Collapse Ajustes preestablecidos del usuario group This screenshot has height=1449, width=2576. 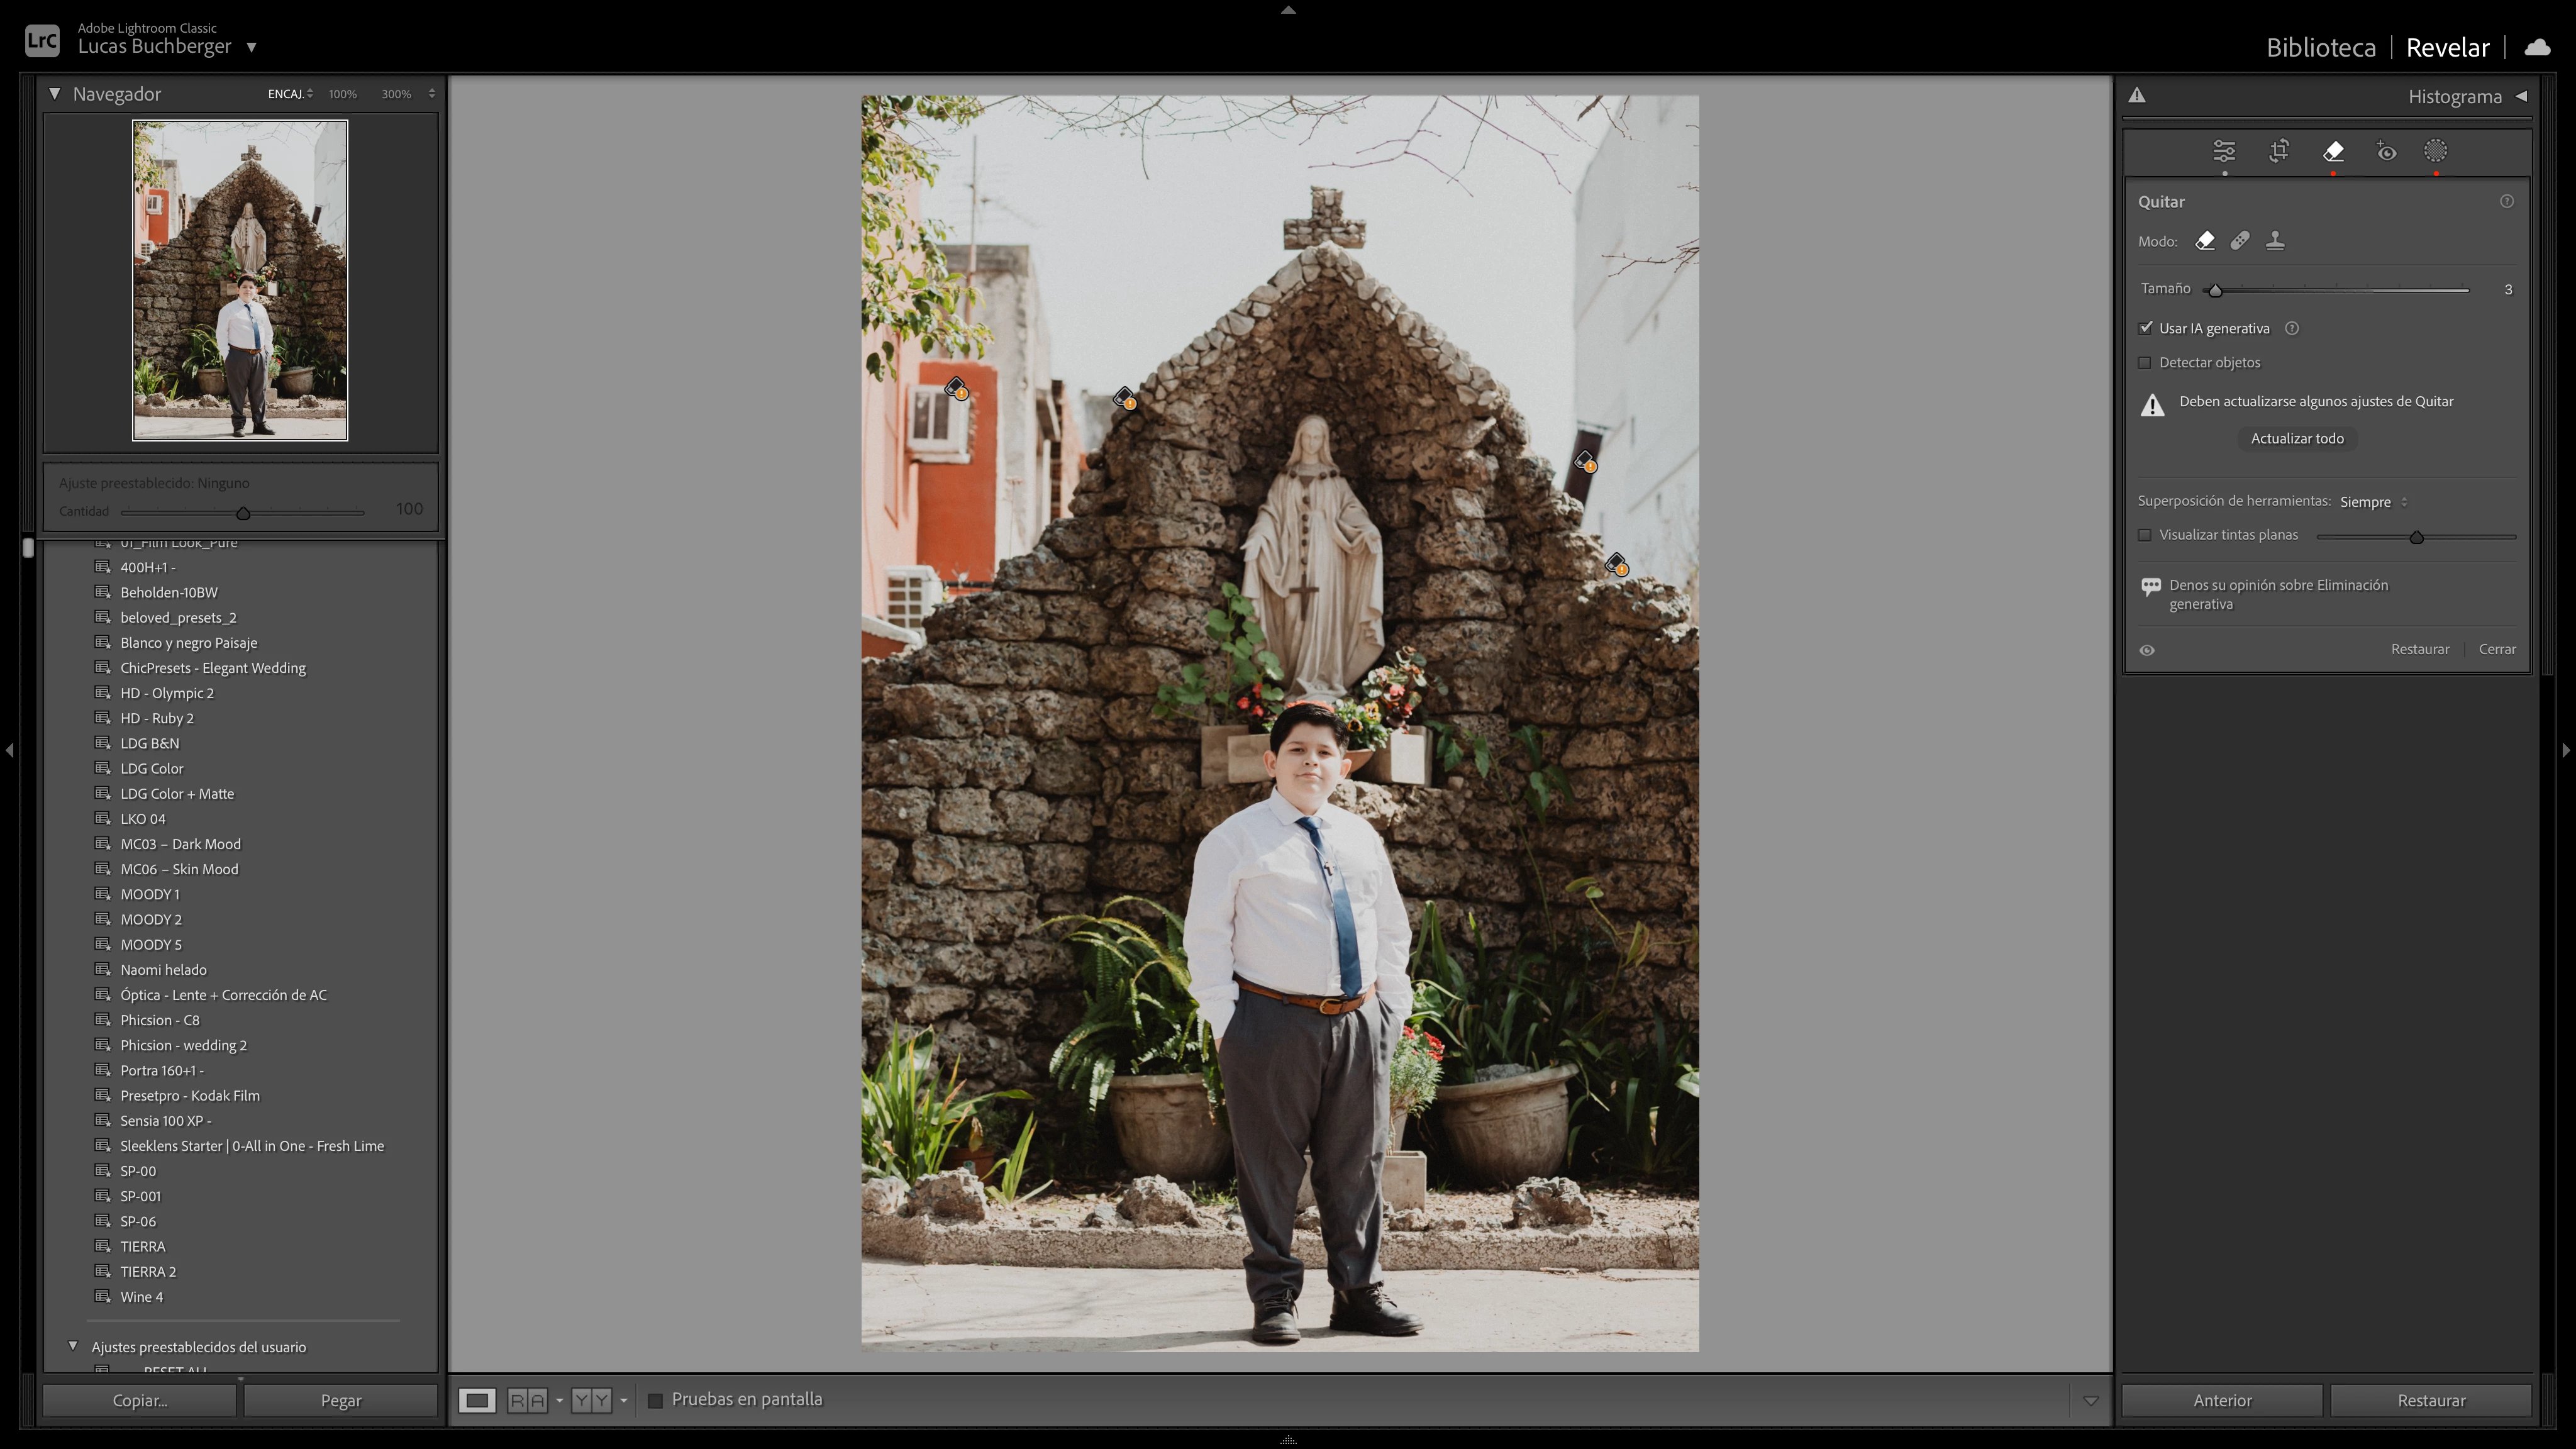click(73, 1346)
